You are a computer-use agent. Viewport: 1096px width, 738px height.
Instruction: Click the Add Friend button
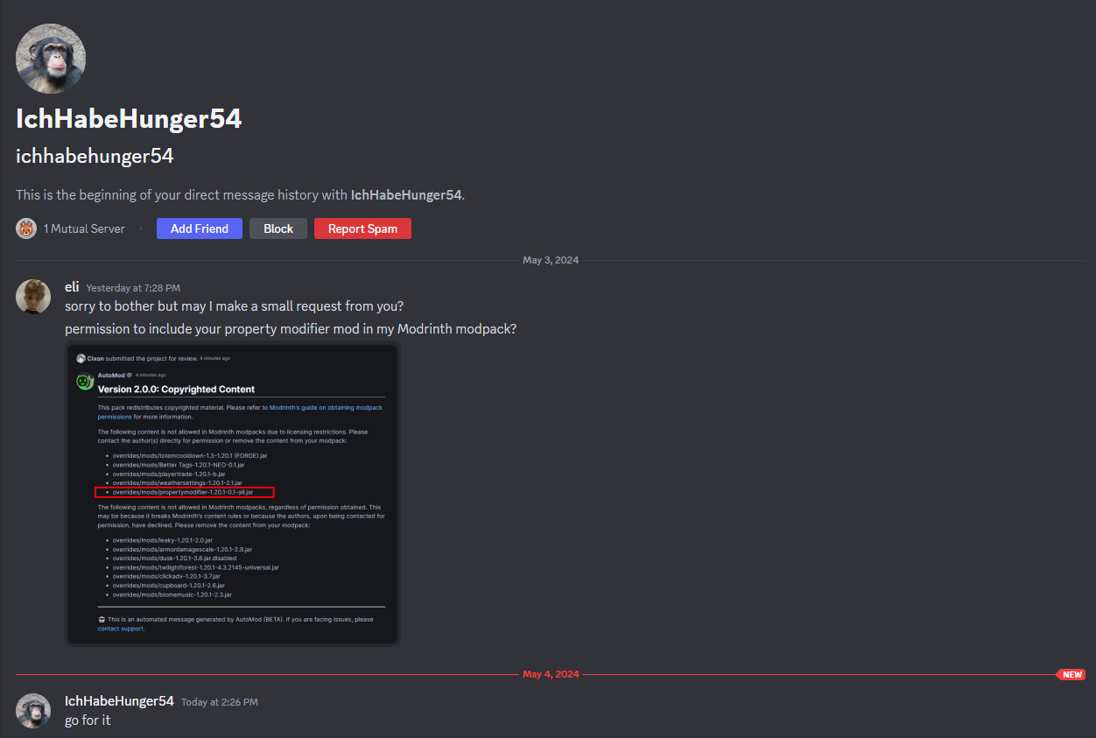tap(200, 228)
